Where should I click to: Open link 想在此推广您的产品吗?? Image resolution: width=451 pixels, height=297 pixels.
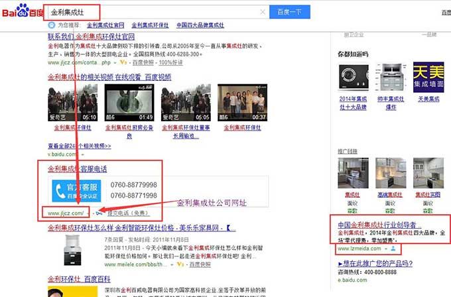coord(375,263)
